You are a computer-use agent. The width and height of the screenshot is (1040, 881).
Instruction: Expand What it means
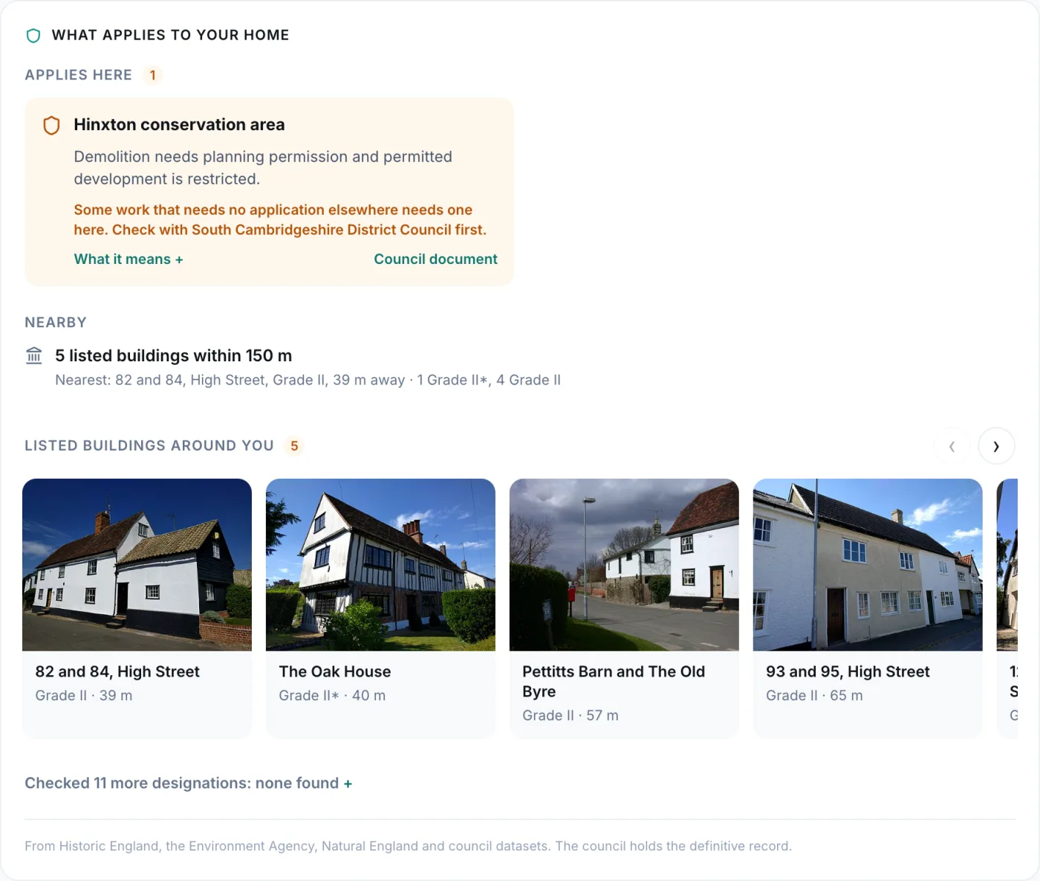(x=129, y=259)
